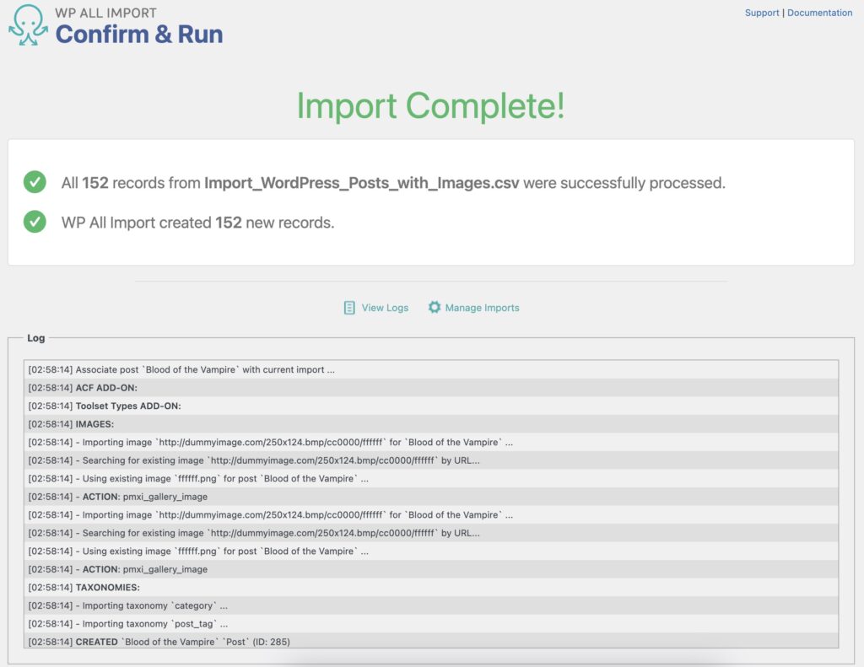Open the Documentation link
Image resolution: width=864 pixels, height=667 pixels.
[821, 12]
